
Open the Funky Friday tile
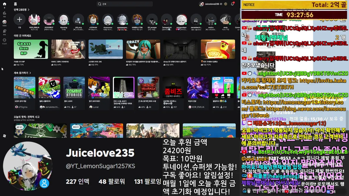tap(99, 88)
